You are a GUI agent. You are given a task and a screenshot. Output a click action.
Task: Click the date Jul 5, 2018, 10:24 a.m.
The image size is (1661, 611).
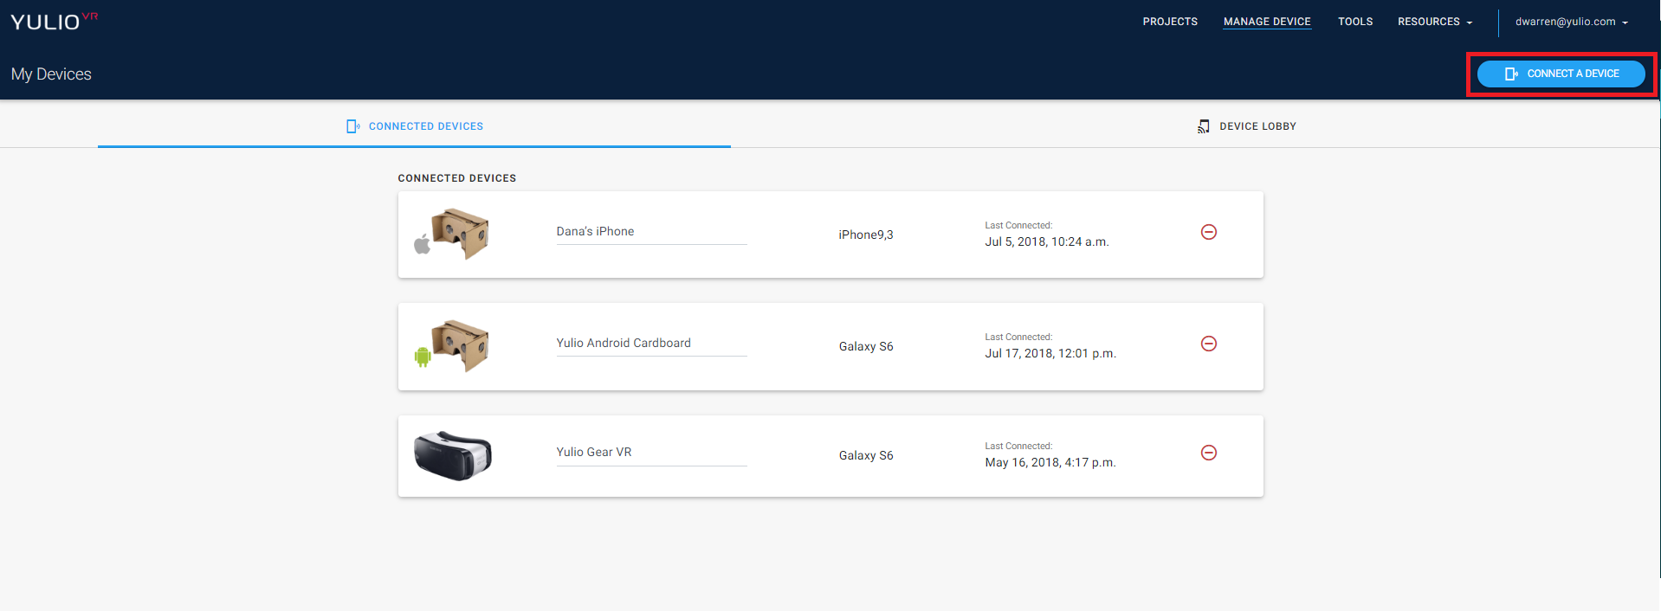[x=1047, y=241]
